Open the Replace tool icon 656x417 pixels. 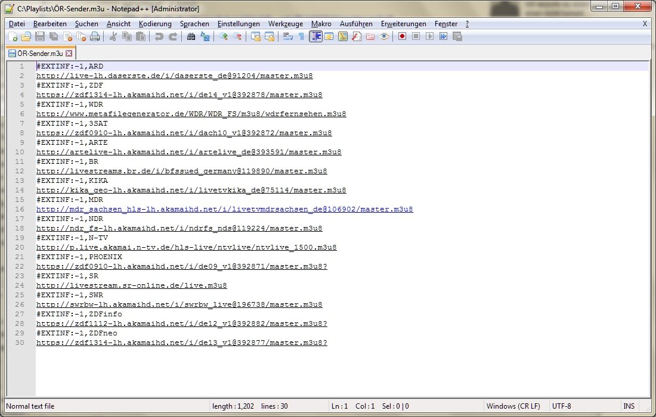205,37
